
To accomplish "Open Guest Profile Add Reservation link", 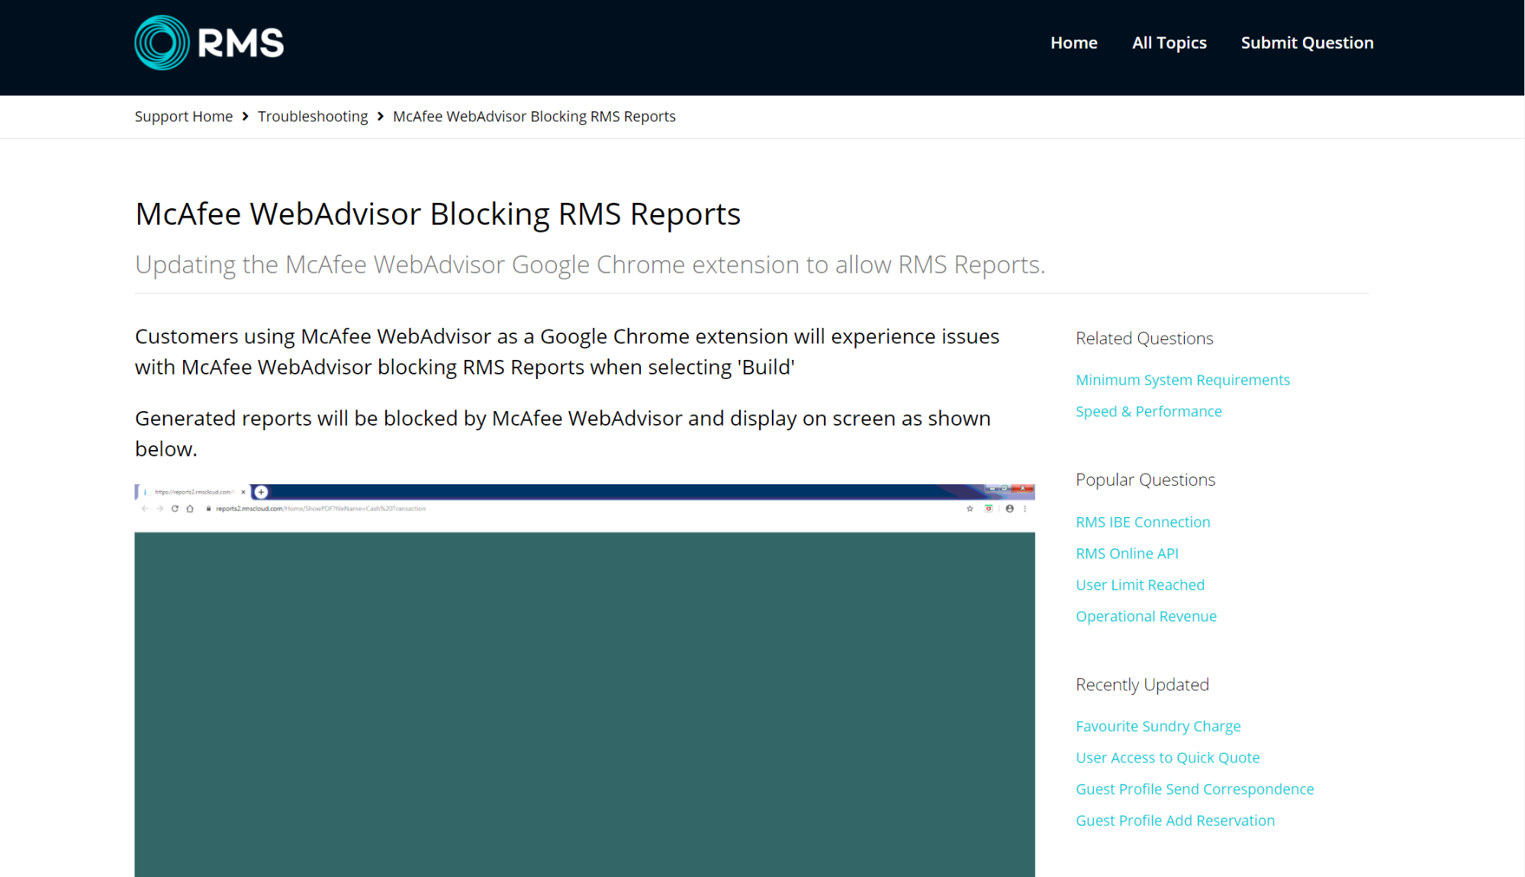I will (1175, 821).
